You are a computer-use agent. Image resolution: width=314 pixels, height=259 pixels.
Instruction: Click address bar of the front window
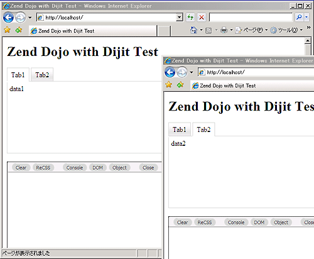[256, 72]
